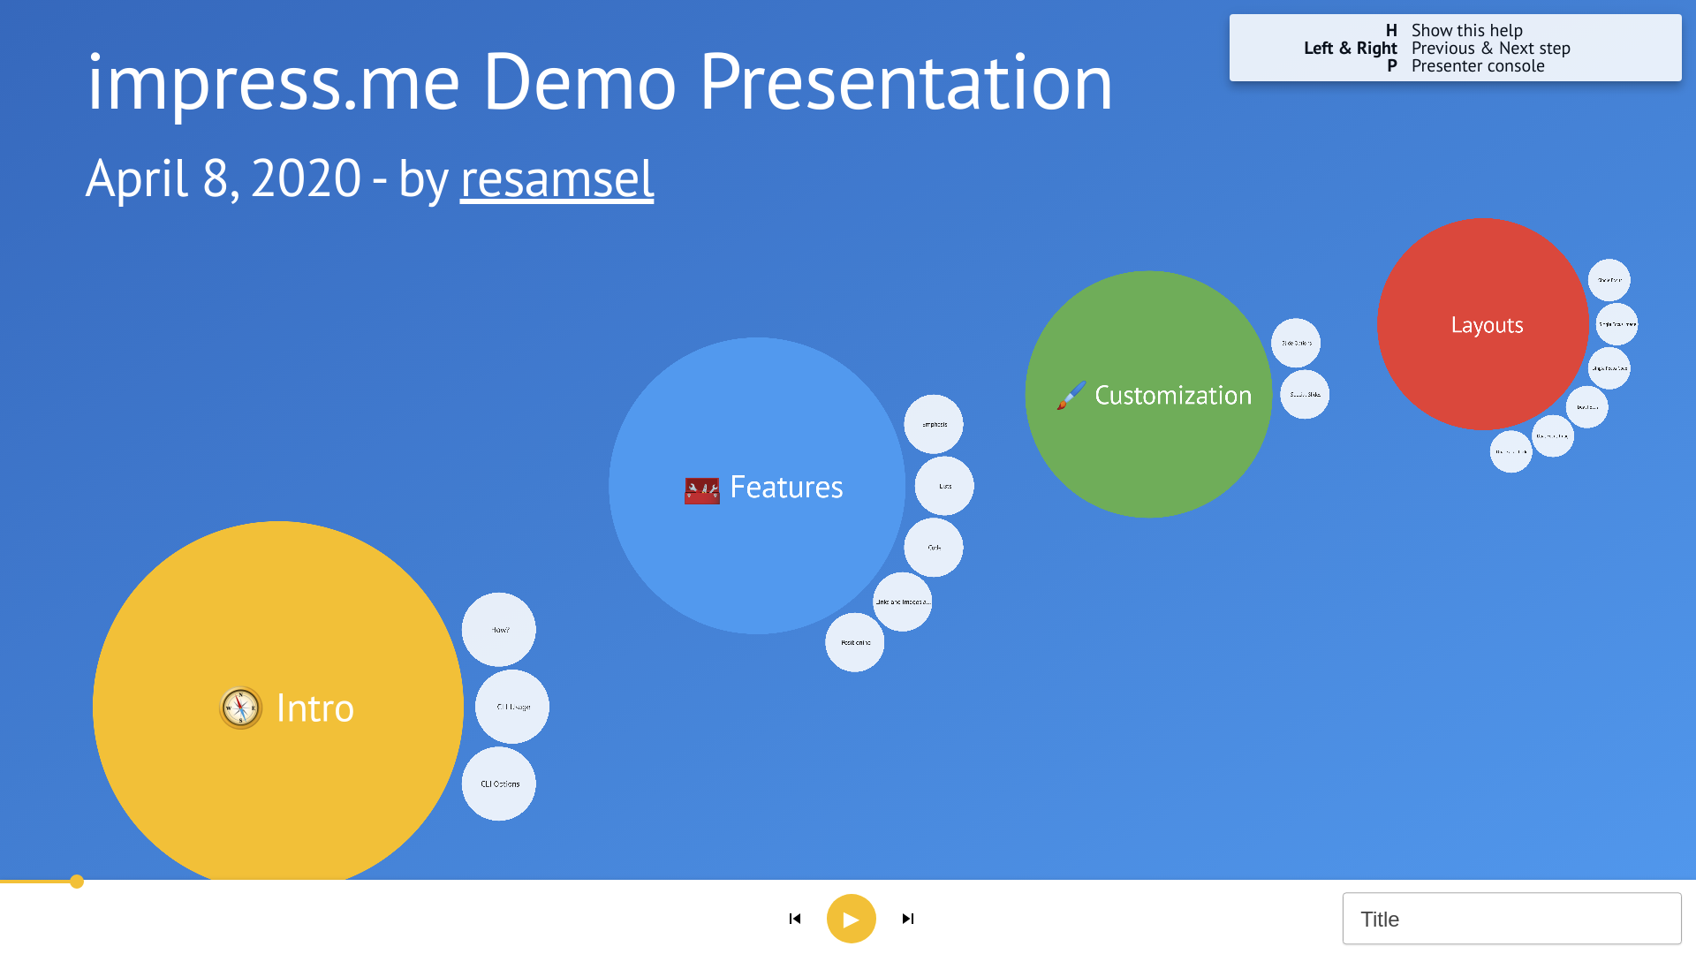Click the Title input field
The height and width of the screenshot is (954, 1696).
pyautogui.click(x=1511, y=919)
